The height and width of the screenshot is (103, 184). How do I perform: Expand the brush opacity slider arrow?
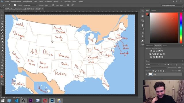click(50, 5)
